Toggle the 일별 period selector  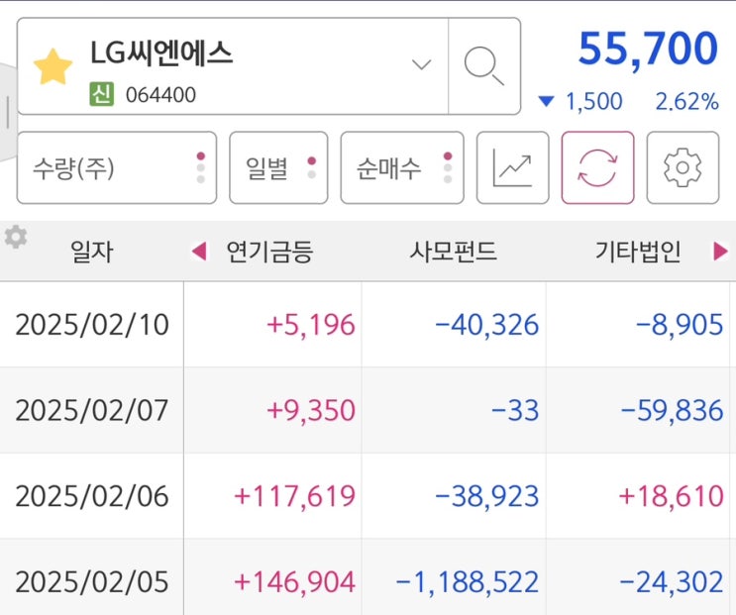click(x=278, y=168)
